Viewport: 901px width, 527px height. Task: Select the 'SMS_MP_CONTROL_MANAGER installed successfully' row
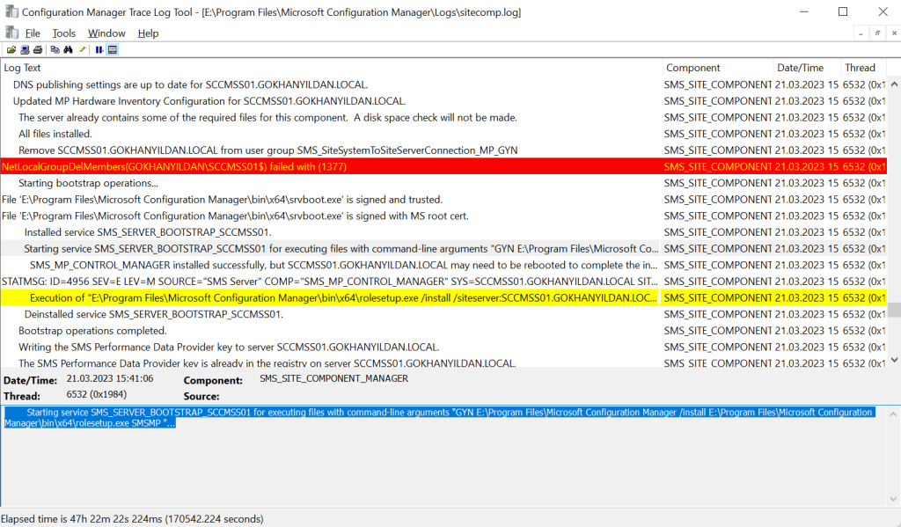(443, 265)
